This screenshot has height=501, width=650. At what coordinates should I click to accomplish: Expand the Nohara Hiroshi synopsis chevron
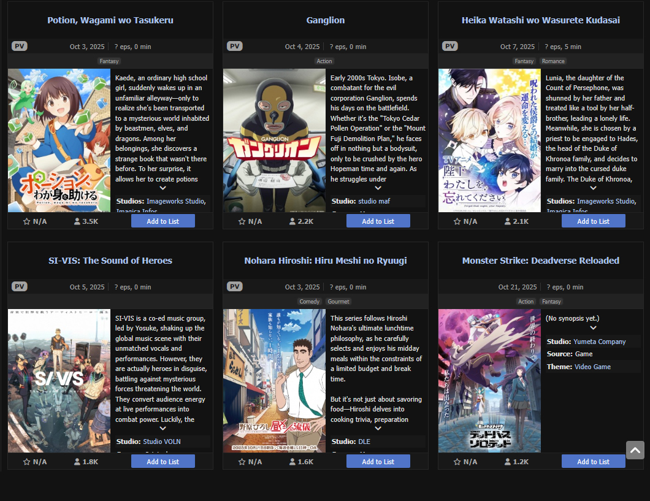(x=378, y=428)
